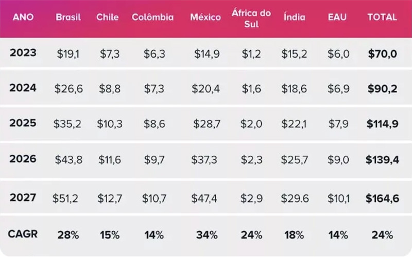Select México's 2027 value $47,4
Image resolution: width=412 pixels, height=257 pixels.
(x=205, y=198)
